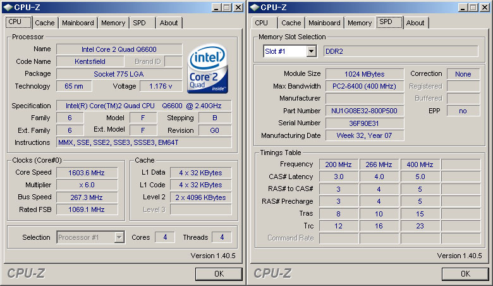Click the Revision value G0
493x286 pixels.
click(215, 130)
